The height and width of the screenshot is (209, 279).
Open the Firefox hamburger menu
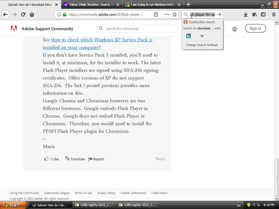pyautogui.click(x=274, y=14)
